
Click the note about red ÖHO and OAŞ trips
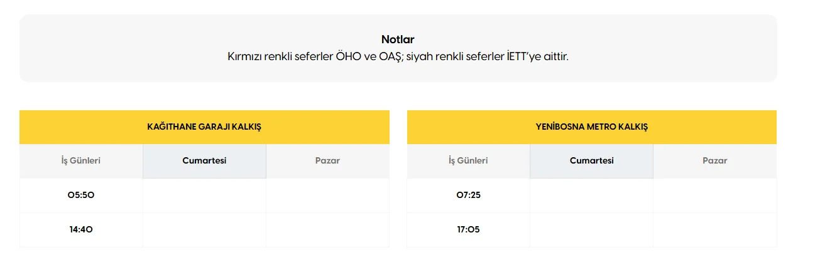(x=398, y=56)
